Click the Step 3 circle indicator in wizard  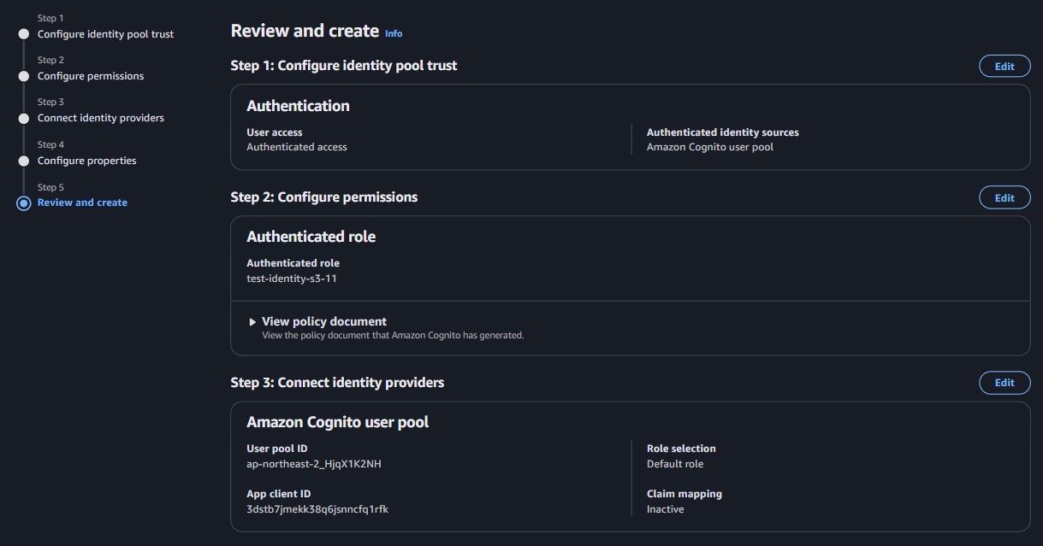pyautogui.click(x=23, y=118)
